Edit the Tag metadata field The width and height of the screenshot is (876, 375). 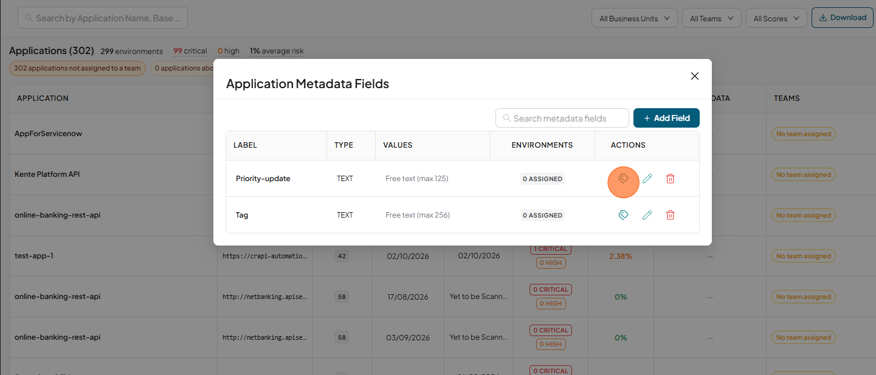pos(647,215)
